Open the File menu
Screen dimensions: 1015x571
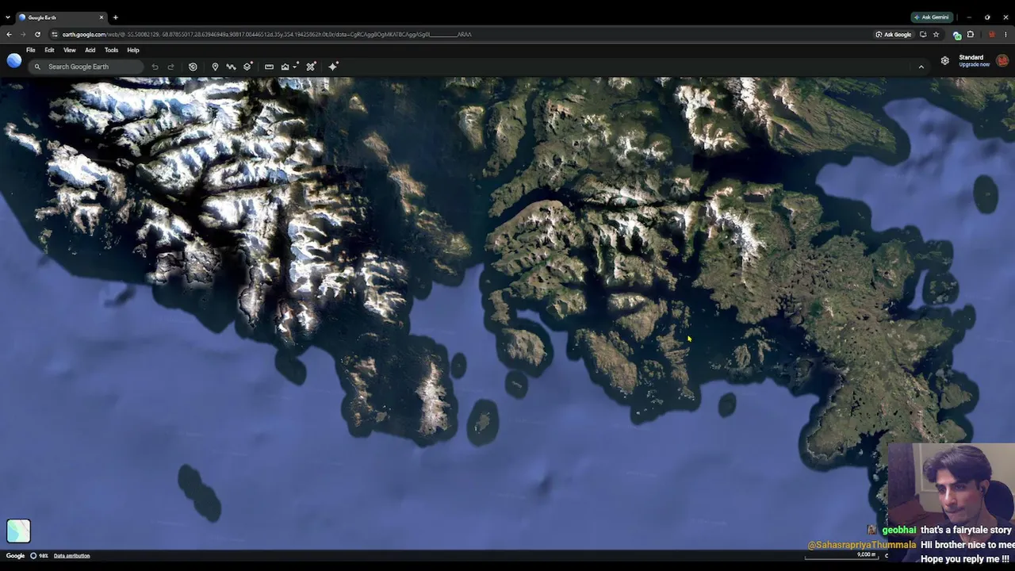point(30,50)
